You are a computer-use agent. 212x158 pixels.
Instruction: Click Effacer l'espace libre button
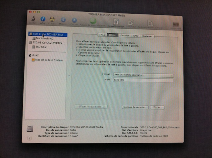coord(91,107)
